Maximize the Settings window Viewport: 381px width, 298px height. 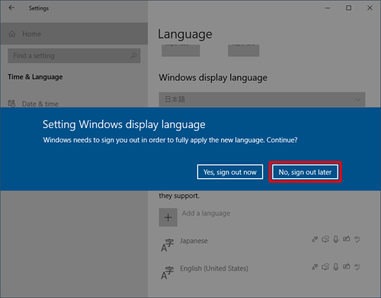[x=349, y=8]
